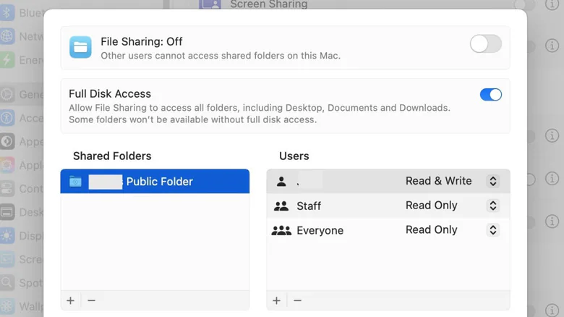Add a user with plus button

click(276, 300)
